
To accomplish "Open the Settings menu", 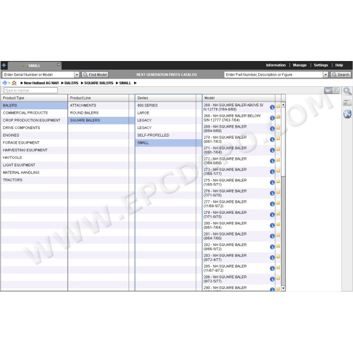I will 321,65.
